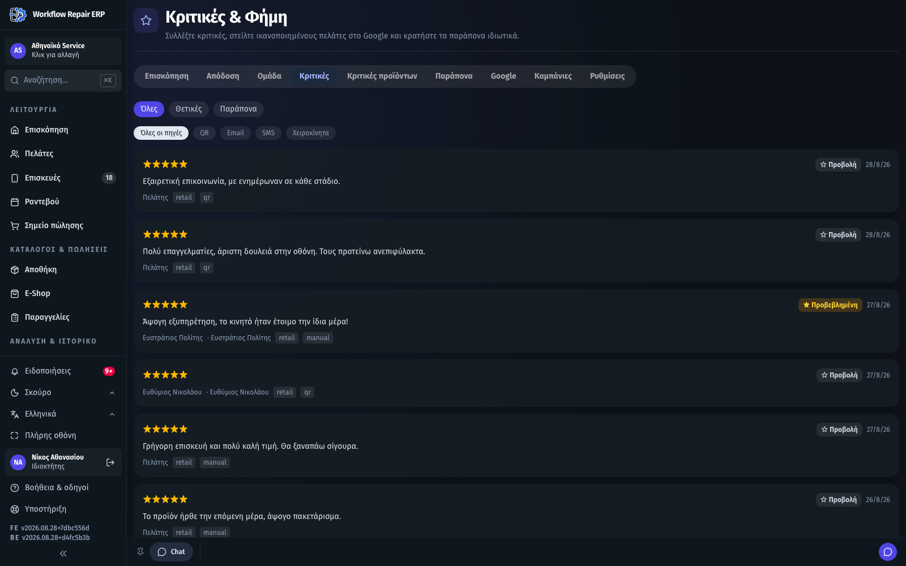Expand the Σκούρο theme selector
The height and width of the screenshot is (566, 906).
tap(63, 393)
